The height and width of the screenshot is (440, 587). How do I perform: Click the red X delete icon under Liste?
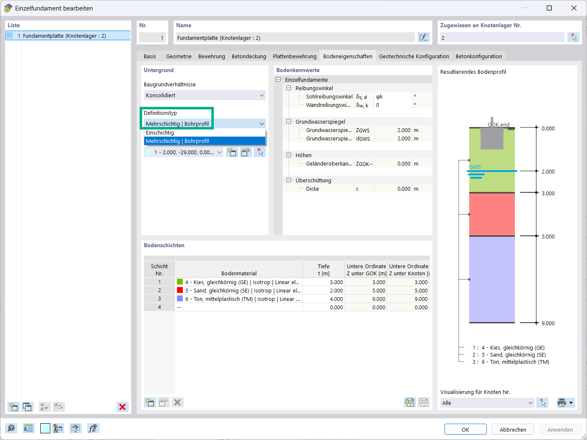click(122, 407)
